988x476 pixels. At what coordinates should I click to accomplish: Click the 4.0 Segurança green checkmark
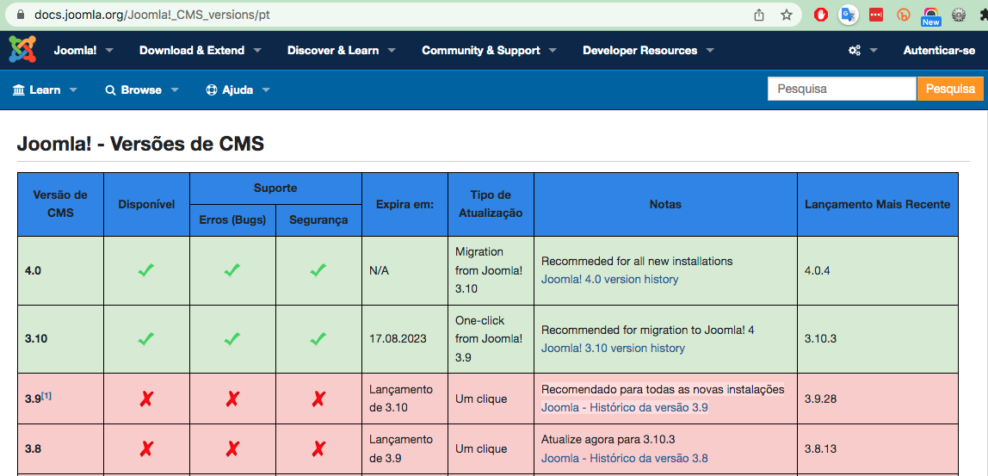coord(318,270)
